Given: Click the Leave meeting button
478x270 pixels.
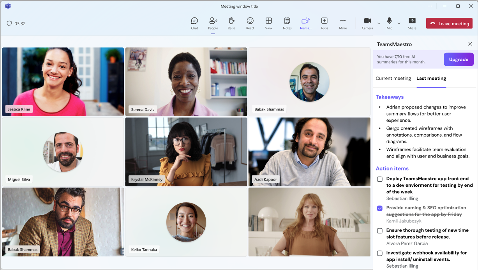Looking at the screenshot, I should coord(449,23).
